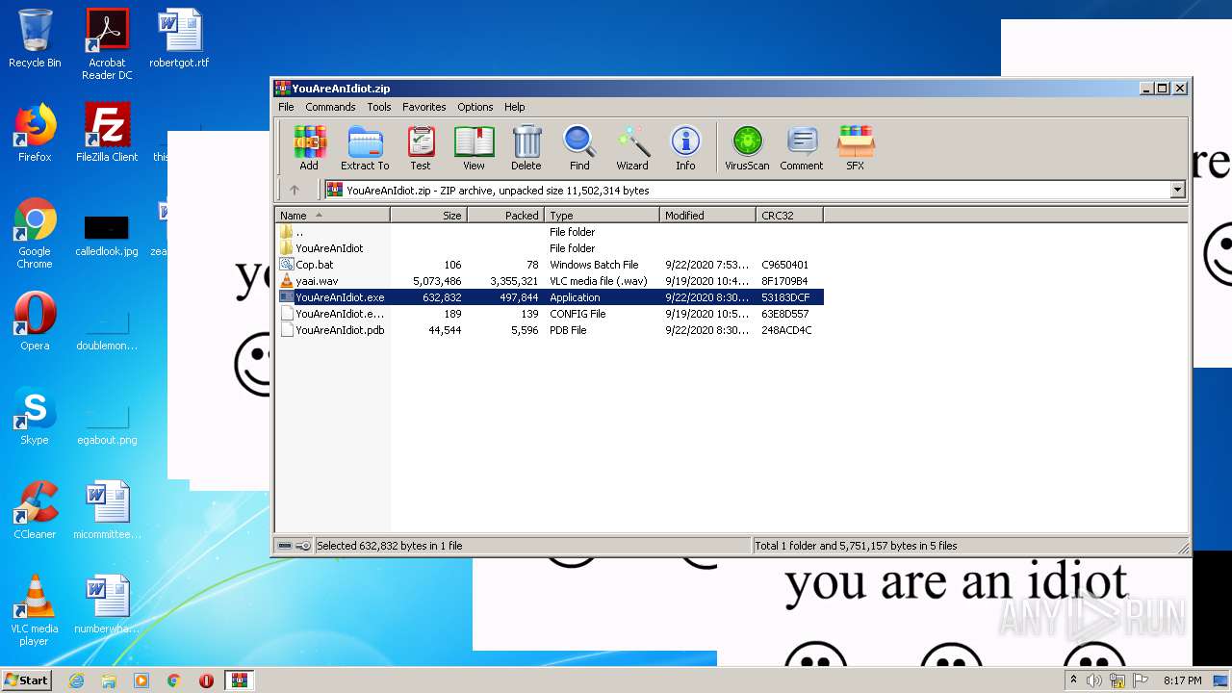This screenshot has width=1232, height=693.
Task: Launch CCleaner desktop shortcut
Action: click(x=35, y=510)
